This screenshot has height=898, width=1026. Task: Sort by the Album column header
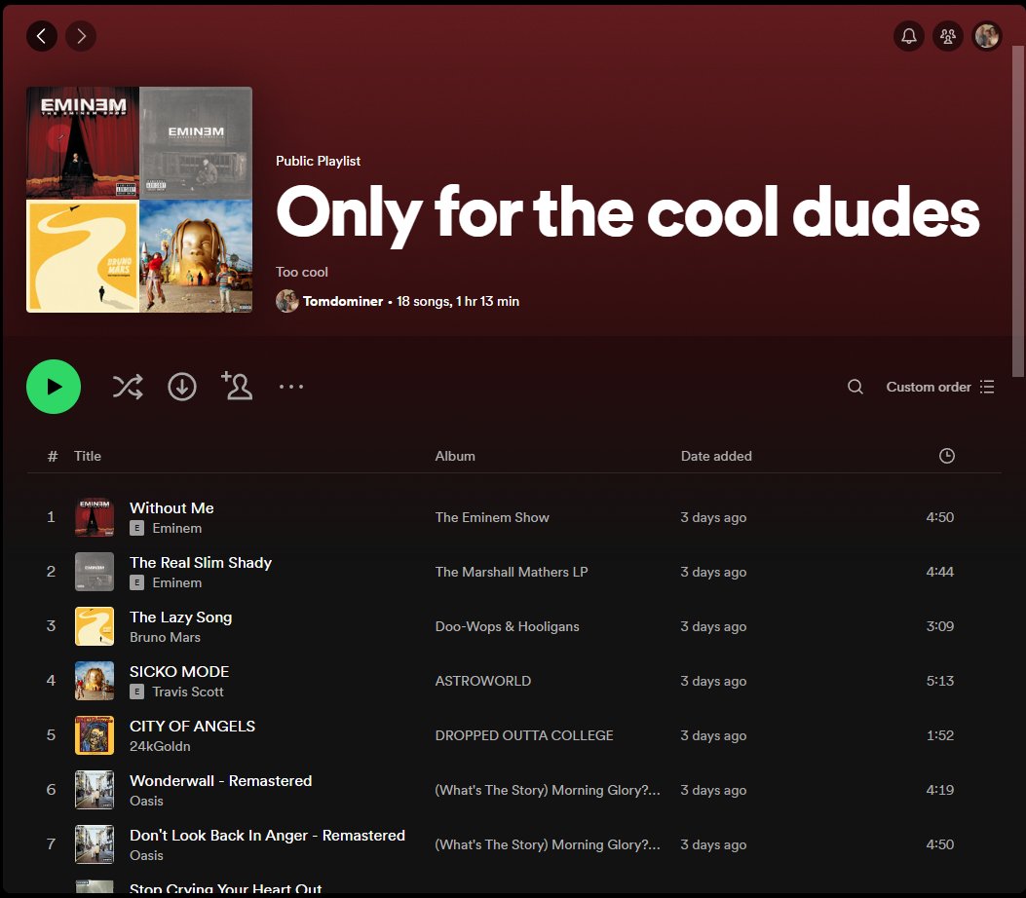point(455,456)
